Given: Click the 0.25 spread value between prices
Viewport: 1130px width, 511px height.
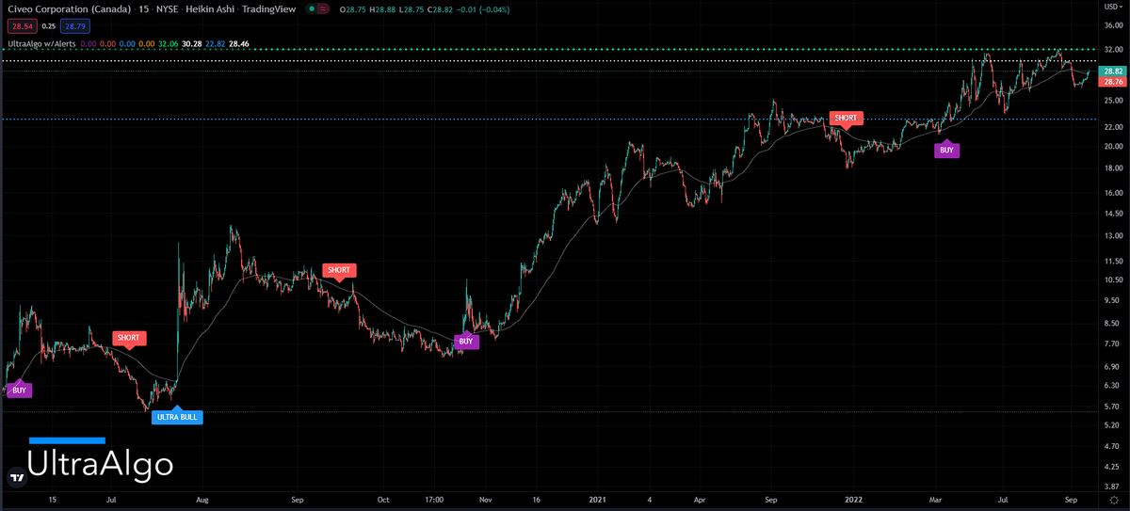Looking at the screenshot, I should click(48, 26).
